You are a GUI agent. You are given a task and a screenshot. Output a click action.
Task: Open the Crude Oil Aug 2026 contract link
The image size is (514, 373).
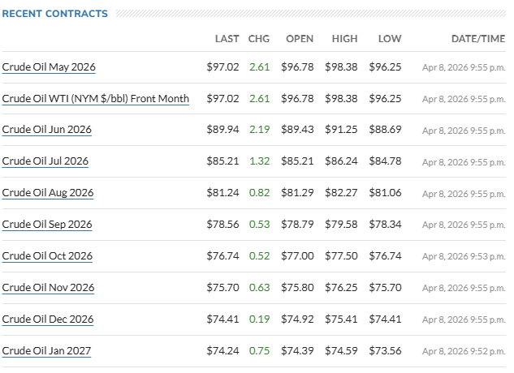click(x=48, y=193)
